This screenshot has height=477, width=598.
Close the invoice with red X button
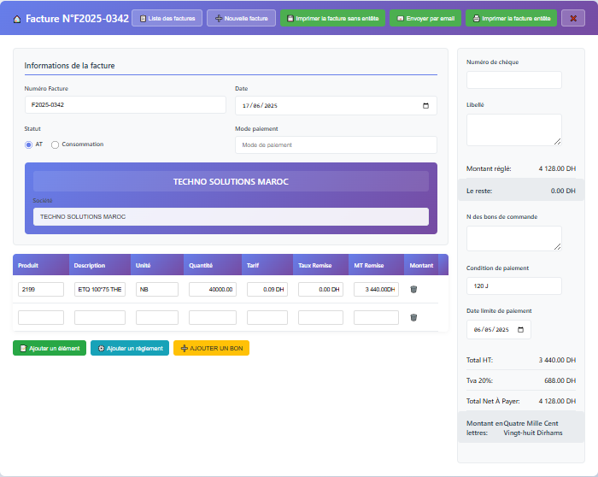tap(573, 18)
